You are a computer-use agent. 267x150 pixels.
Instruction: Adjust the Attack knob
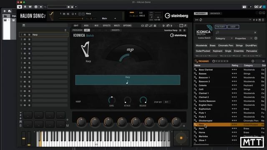click(x=127, y=100)
